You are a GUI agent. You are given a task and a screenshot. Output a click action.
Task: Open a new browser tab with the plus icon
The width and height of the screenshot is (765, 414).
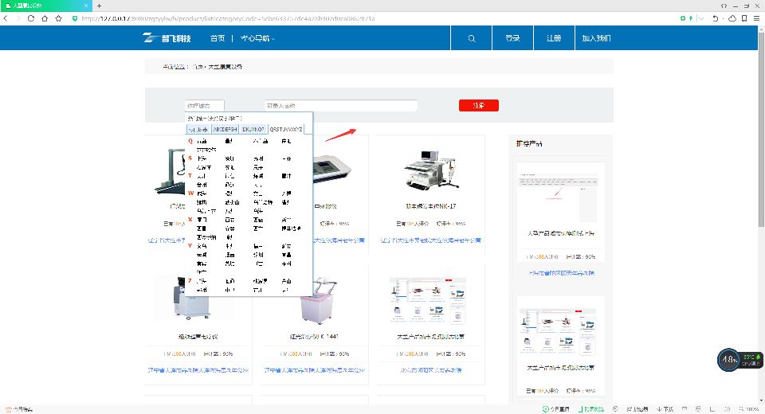pyautogui.click(x=99, y=6)
